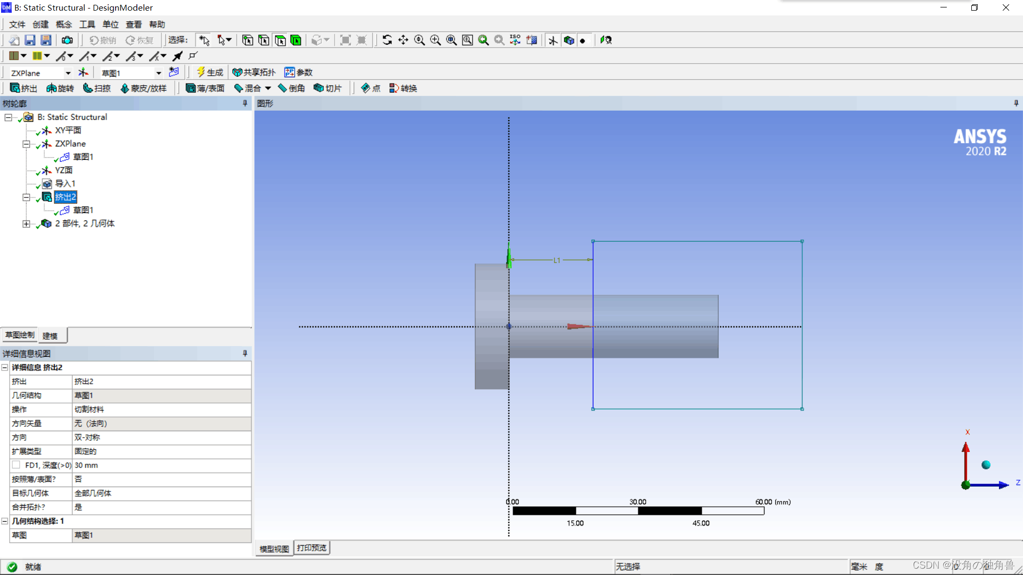1023x575 pixels.
Task: Click the save project floppy icon
Action: (x=30, y=40)
